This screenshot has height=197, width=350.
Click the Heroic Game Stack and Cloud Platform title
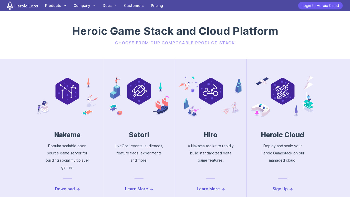(175, 31)
